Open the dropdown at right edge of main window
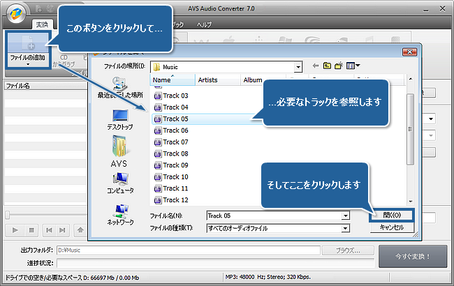 [430, 119]
